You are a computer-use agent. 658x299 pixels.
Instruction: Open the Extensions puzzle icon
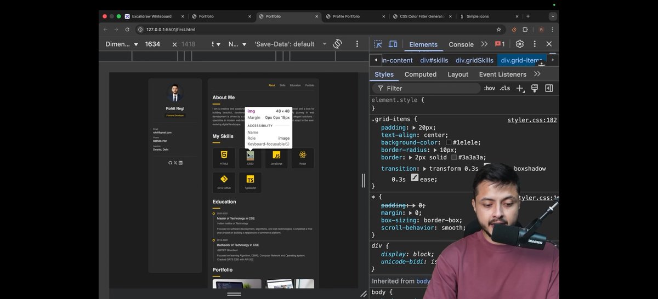click(x=525, y=30)
